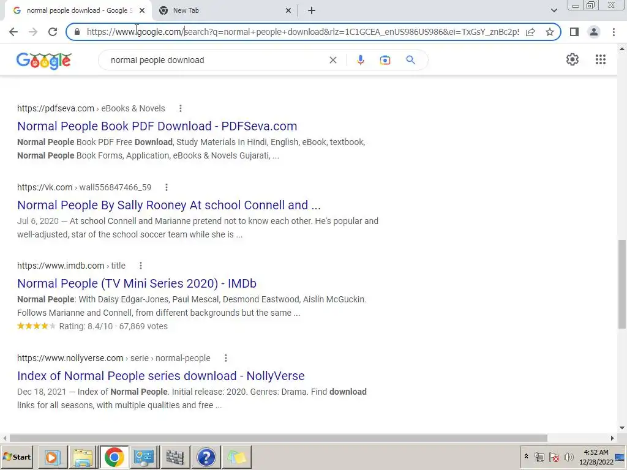The height and width of the screenshot is (470, 627).
Task: Clear the search box with the X
Action: click(332, 60)
